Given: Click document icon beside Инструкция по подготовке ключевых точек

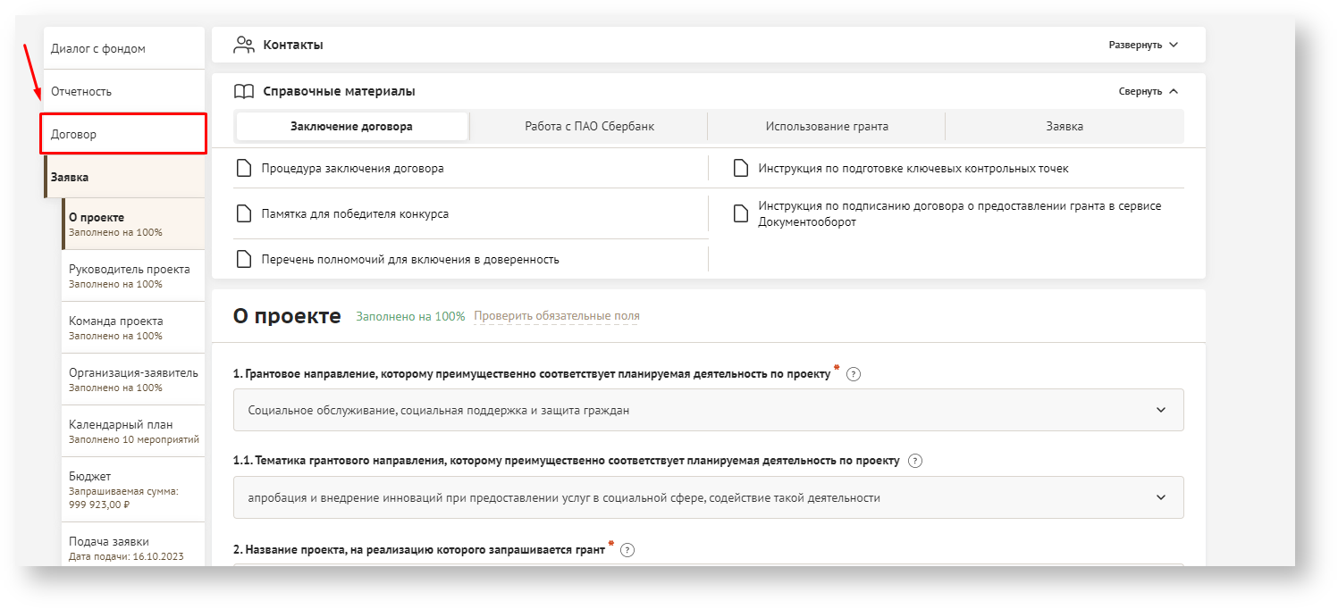Looking at the screenshot, I should [x=740, y=168].
